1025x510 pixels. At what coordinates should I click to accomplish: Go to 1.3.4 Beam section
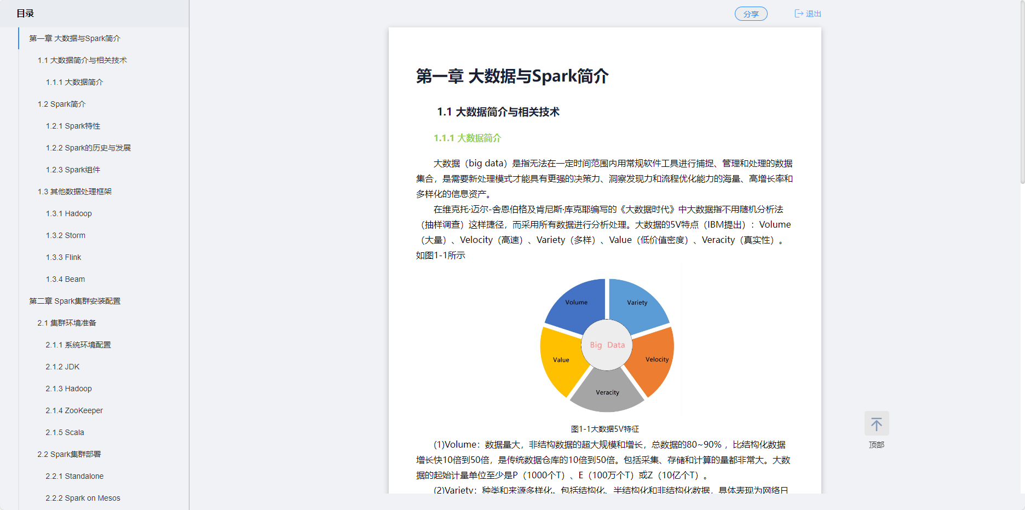(x=65, y=279)
